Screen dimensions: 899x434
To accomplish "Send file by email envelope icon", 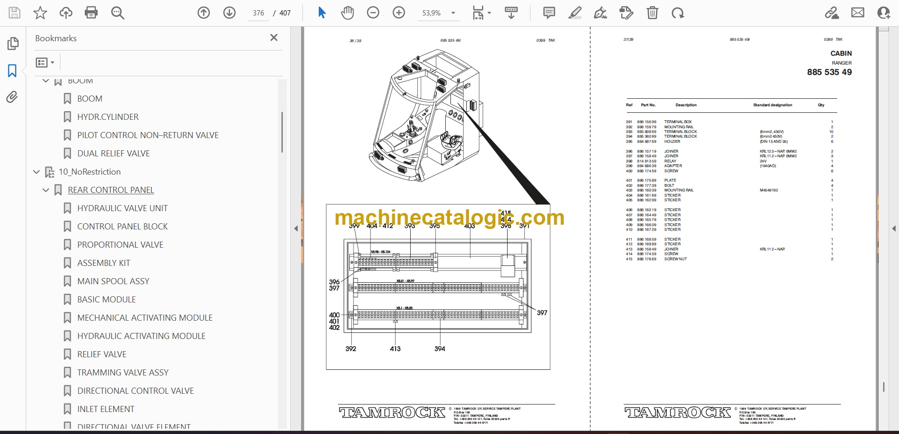I will tap(858, 13).
